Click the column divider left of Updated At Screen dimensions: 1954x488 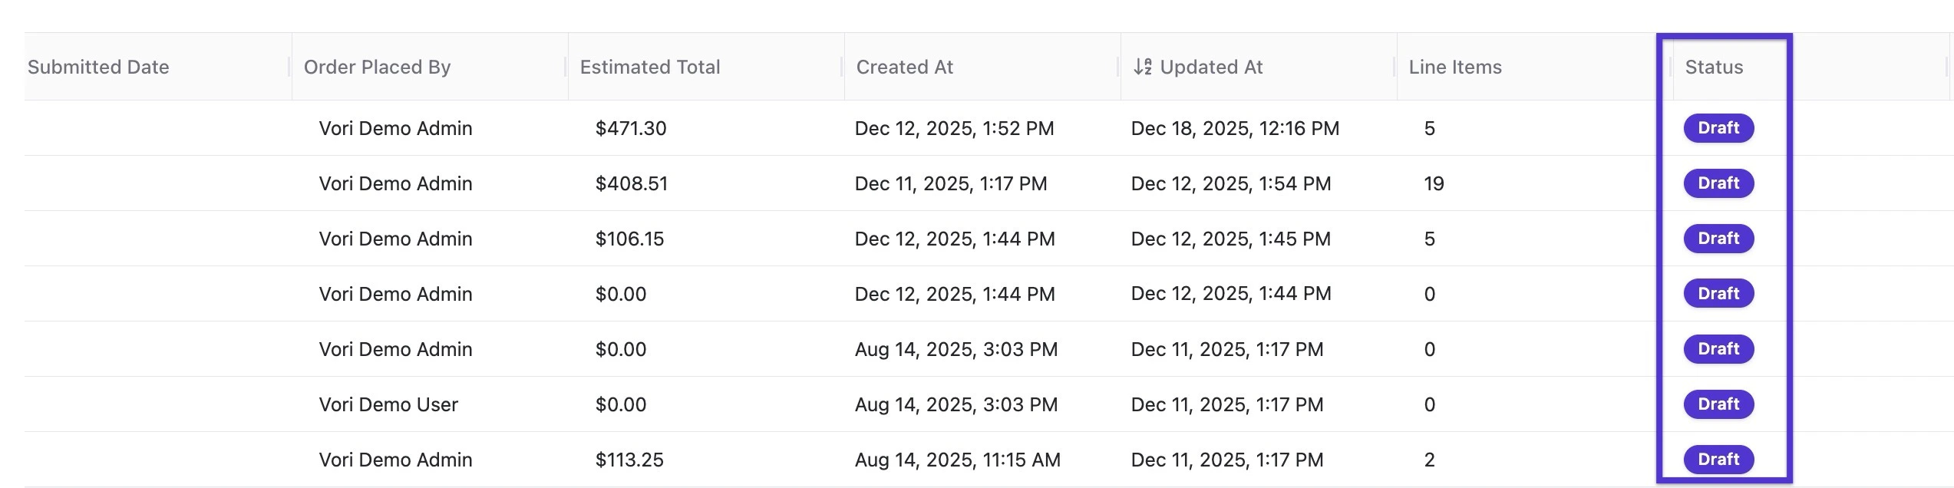1119,68
